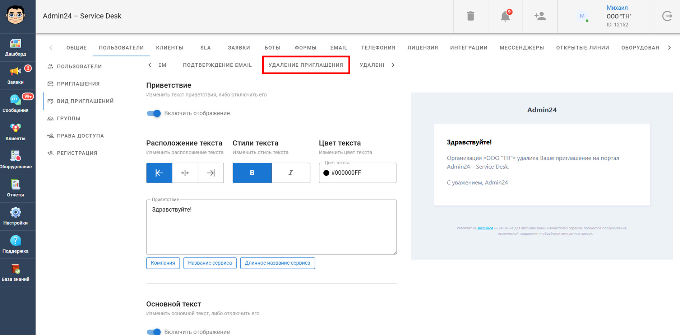Toggle Основной текст display switch
This screenshot has width=680, height=335.
coord(154,331)
